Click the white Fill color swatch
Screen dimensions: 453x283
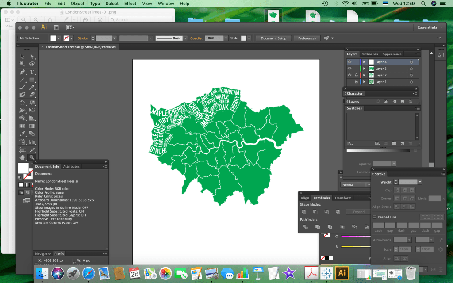click(23, 168)
